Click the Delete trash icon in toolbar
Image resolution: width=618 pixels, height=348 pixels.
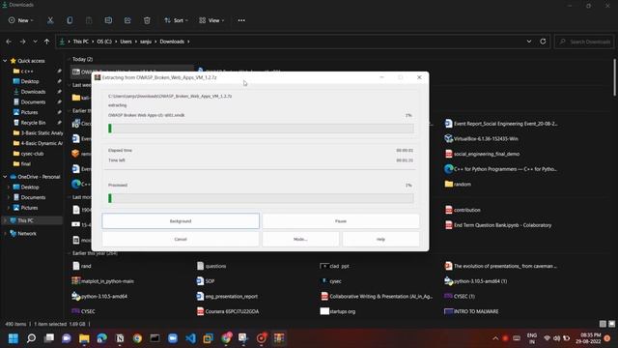(147, 20)
